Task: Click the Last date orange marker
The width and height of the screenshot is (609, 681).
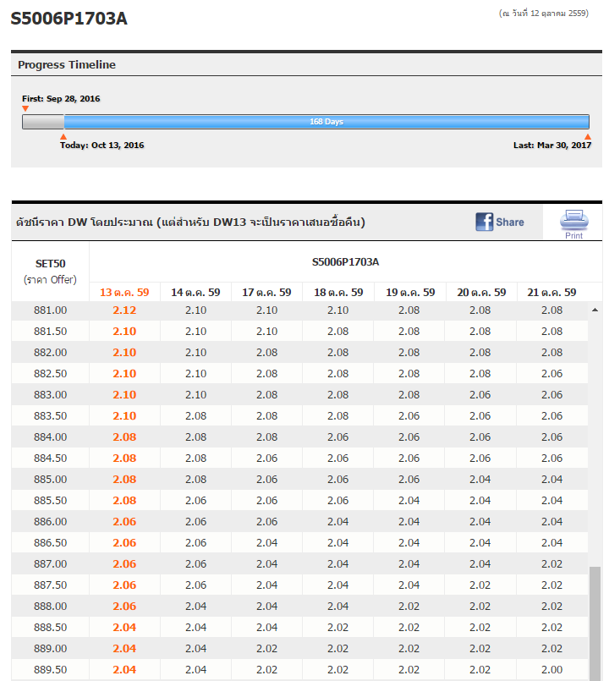Action: [587, 136]
